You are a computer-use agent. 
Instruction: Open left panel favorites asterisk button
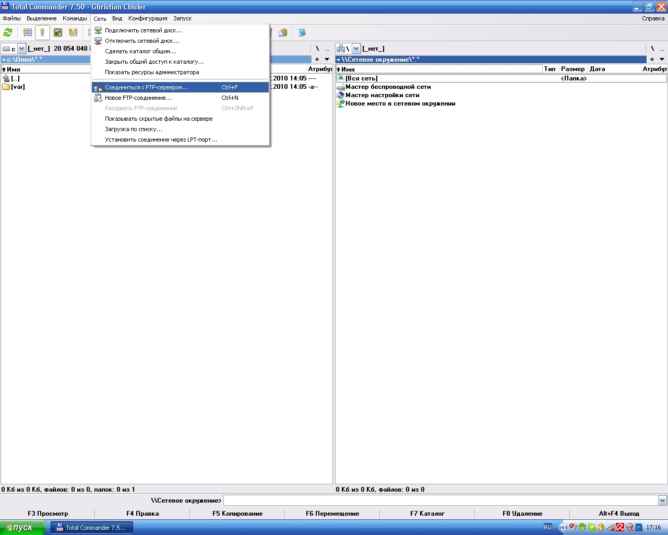[x=317, y=59]
